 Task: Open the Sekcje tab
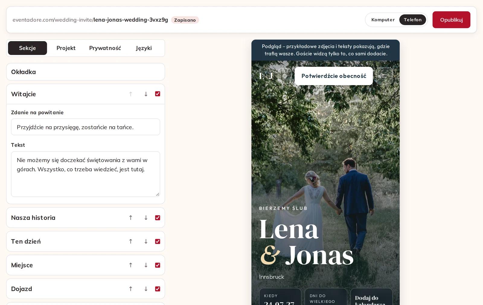tap(27, 48)
